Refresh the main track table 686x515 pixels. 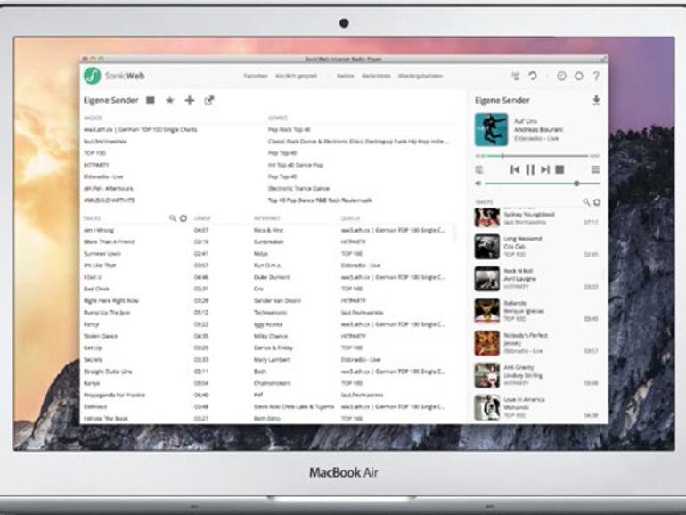(x=184, y=218)
